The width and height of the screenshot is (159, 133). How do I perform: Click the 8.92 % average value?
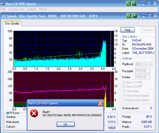(111, 117)
